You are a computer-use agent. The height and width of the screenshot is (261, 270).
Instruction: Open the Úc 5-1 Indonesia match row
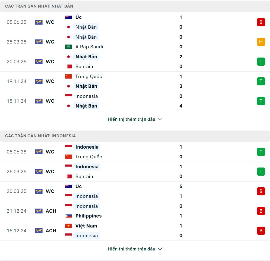tap(135, 191)
